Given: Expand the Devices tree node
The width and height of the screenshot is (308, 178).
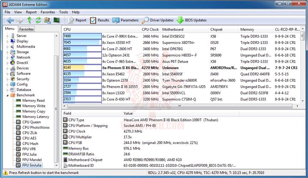Looking at the screenshot, I should 7,69.
